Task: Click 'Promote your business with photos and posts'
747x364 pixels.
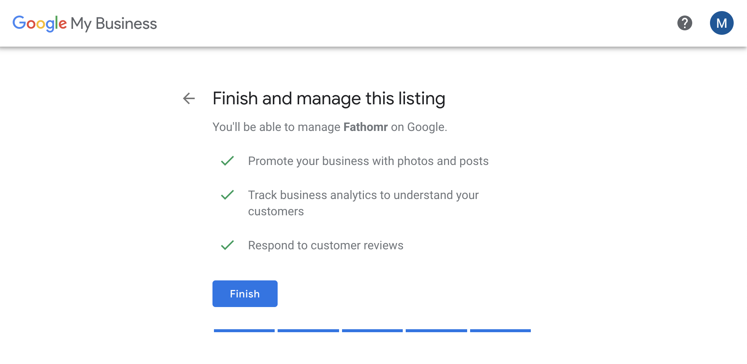Action: [368, 161]
